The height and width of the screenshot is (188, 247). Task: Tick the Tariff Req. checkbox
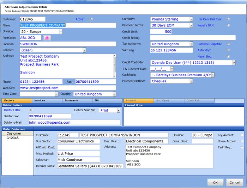point(242,147)
